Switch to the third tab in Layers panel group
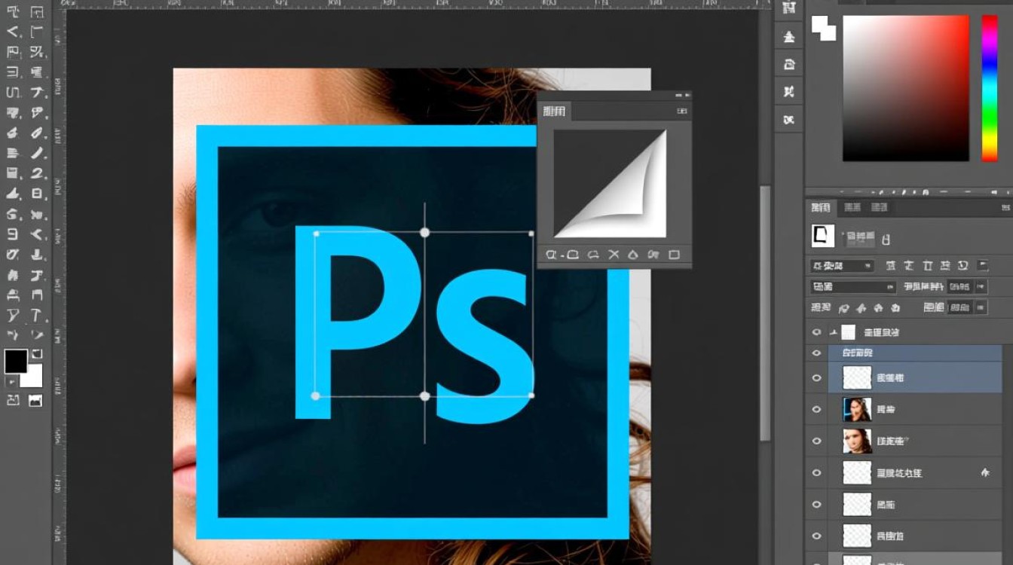 (x=880, y=207)
